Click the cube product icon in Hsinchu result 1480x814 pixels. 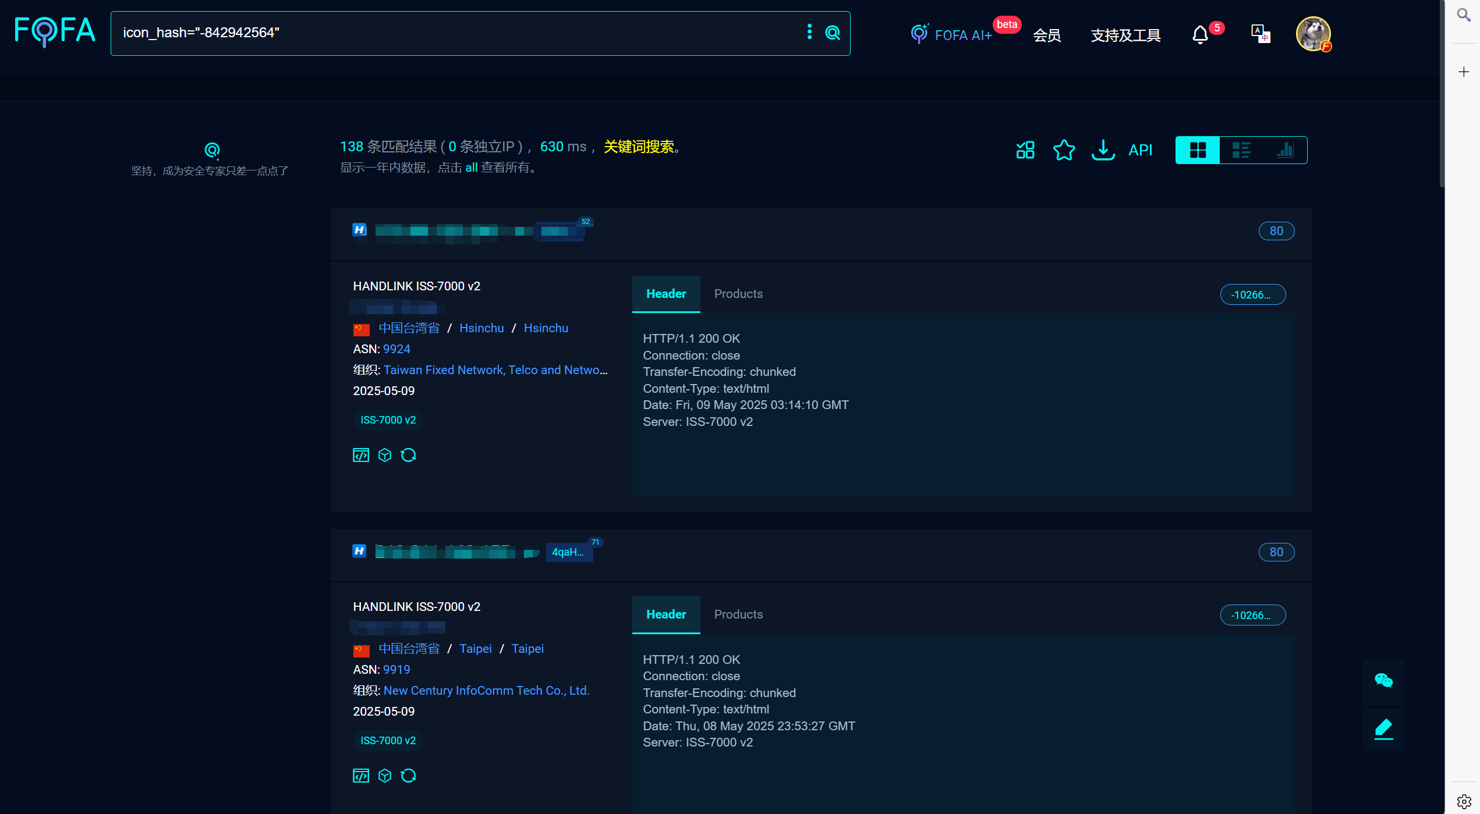coord(384,455)
